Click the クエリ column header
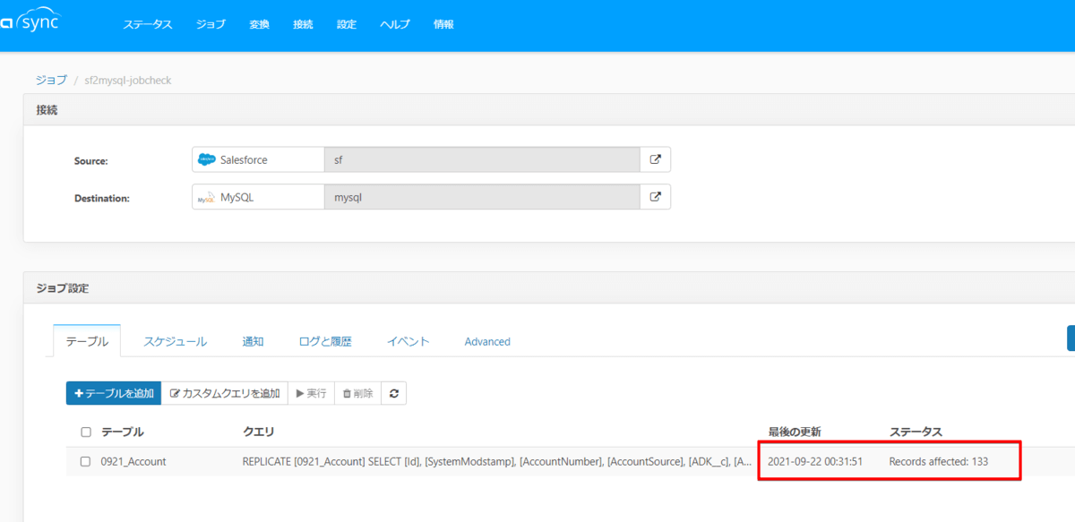The width and height of the screenshot is (1075, 522). click(258, 432)
